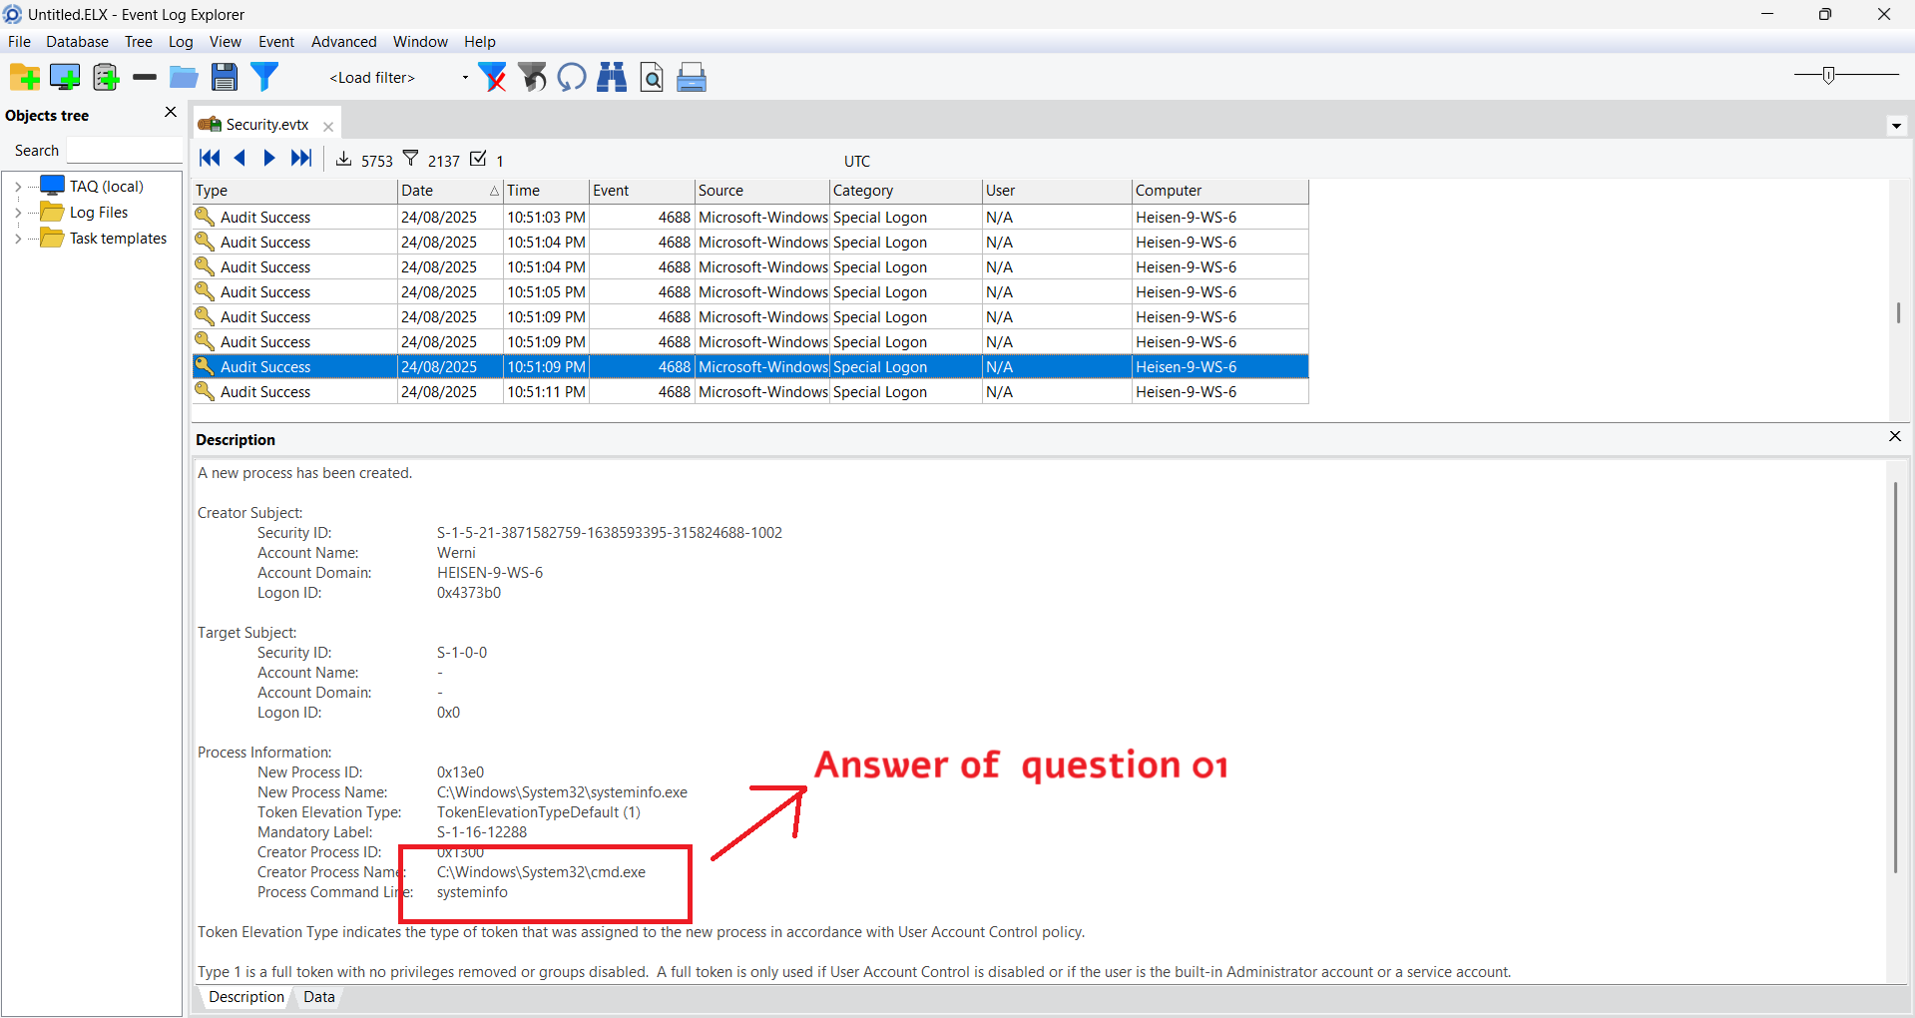This screenshot has height=1018, width=1915.
Task: Click the Save floppy disk icon
Action: coord(225,77)
